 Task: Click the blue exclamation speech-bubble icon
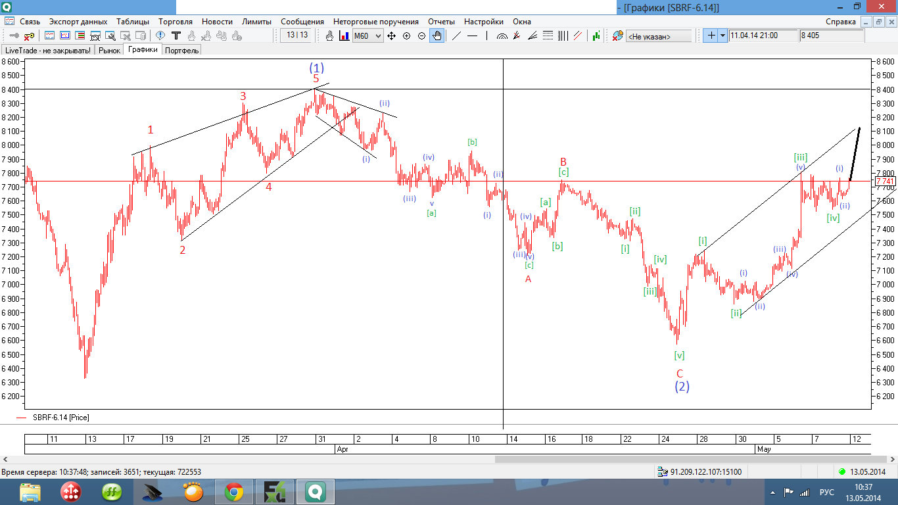pos(160,36)
